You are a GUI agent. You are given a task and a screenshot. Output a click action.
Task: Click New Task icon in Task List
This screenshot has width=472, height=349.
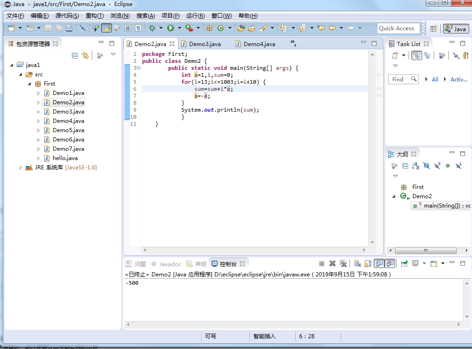[395, 55]
